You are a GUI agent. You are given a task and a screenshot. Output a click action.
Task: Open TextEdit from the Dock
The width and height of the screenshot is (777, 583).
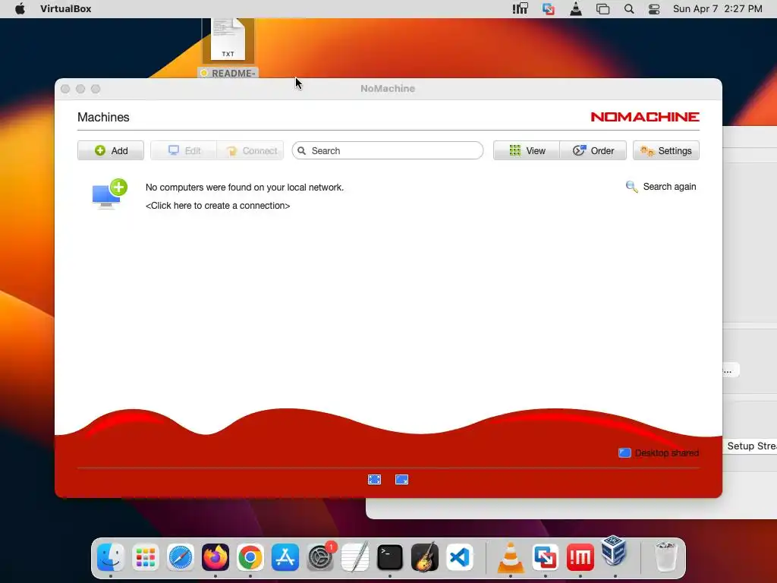[355, 557]
